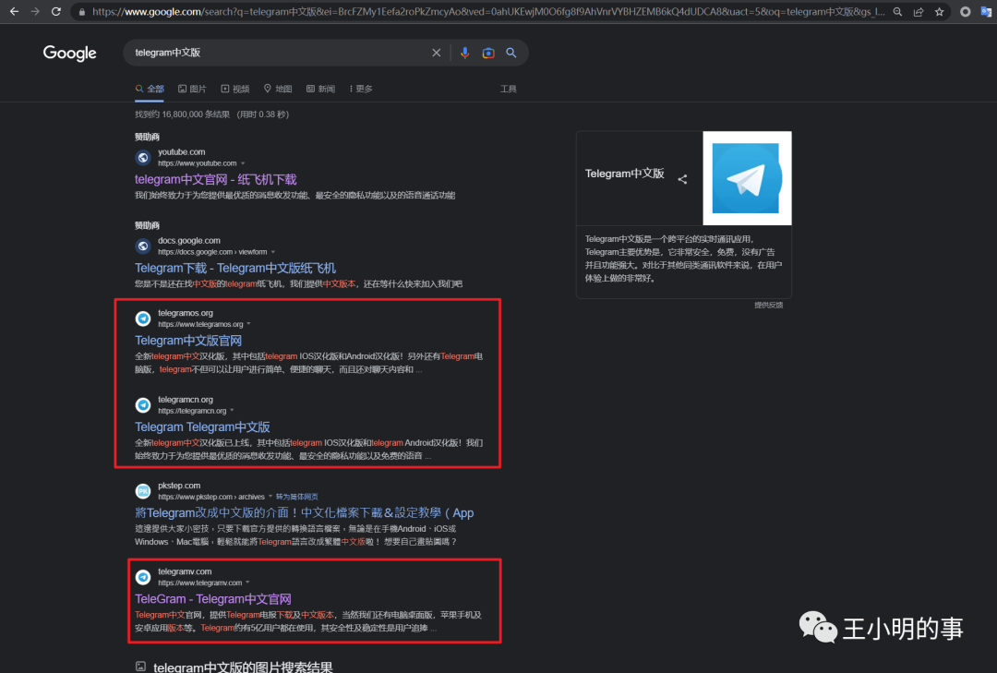This screenshot has width=997, height=673.
Task: Click 转为简体网页 link
Action: [x=297, y=497]
